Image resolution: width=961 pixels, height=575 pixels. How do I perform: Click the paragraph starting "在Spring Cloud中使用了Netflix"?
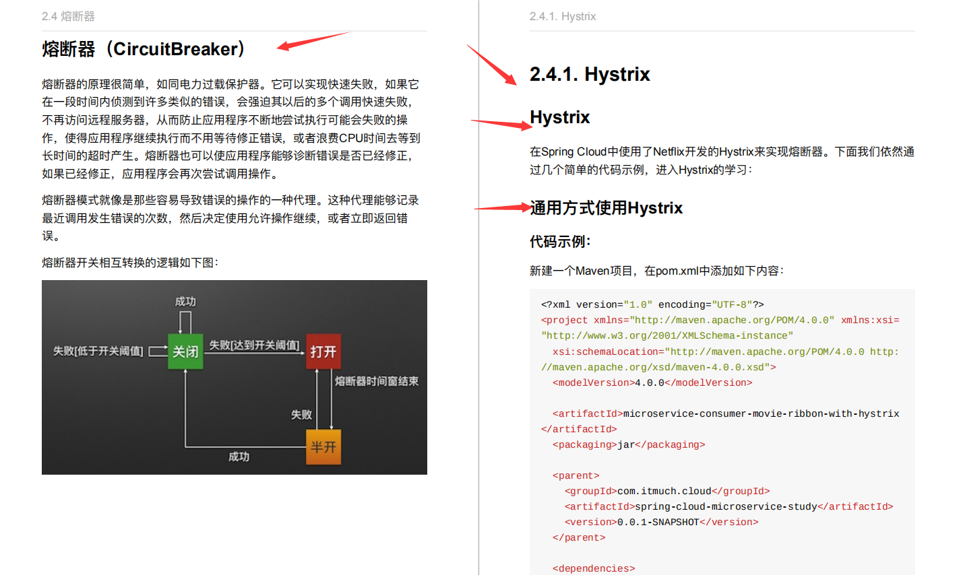click(x=722, y=160)
